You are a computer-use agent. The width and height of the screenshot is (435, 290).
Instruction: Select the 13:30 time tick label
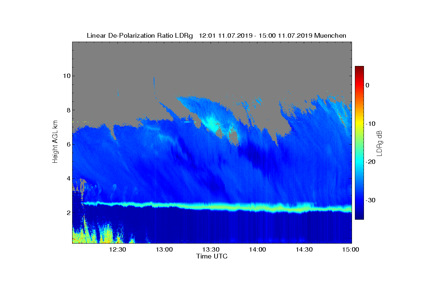pos(211,249)
